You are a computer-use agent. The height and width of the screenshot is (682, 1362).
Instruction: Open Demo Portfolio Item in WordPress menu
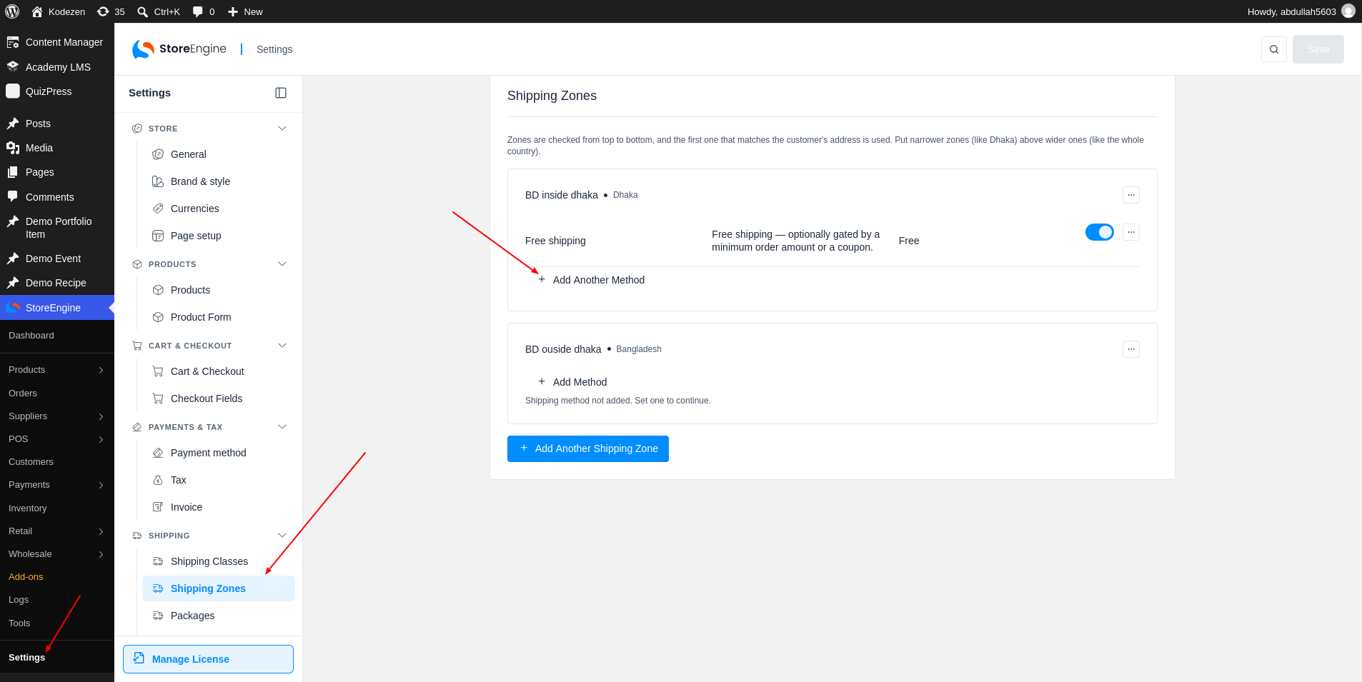coord(57,228)
